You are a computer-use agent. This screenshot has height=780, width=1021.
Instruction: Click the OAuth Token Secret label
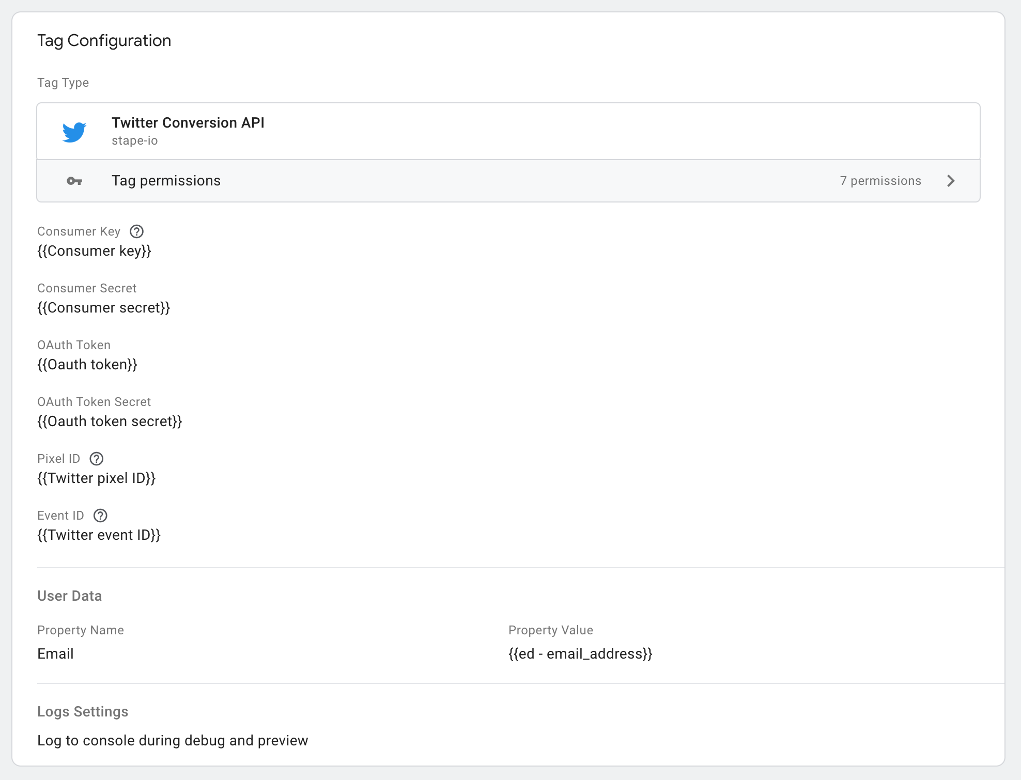coord(94,402)
